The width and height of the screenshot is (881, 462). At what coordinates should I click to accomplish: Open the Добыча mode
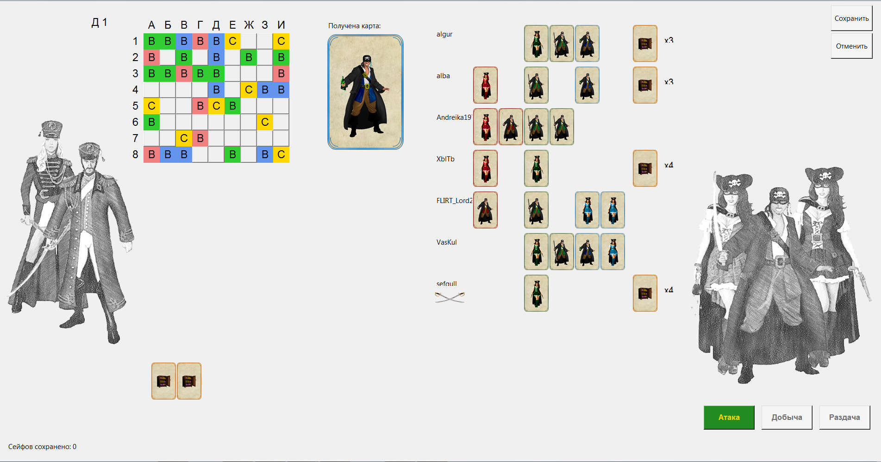787,417
